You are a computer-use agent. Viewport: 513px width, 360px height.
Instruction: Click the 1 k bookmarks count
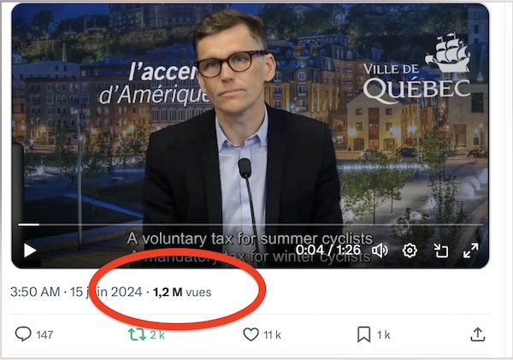click(383, 335)
